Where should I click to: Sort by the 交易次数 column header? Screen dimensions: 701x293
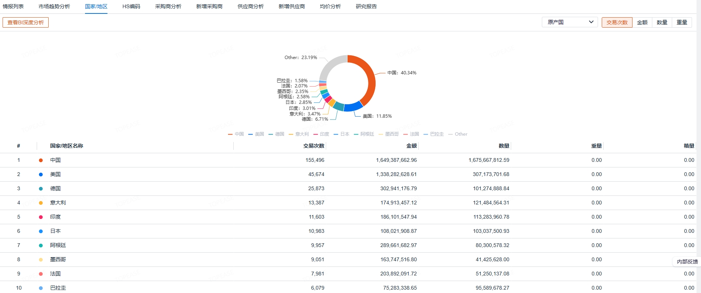(x=313, y=146)
